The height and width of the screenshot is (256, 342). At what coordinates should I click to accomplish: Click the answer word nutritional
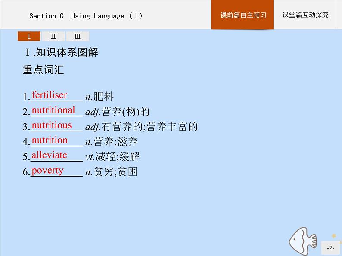(53, 110)
